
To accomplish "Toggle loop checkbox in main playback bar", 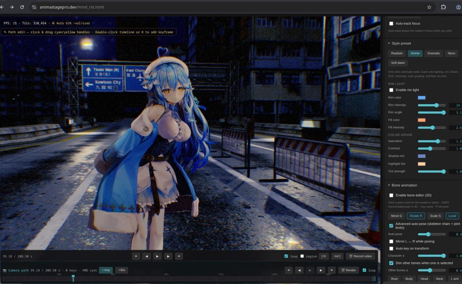I will tap(286, 256).
